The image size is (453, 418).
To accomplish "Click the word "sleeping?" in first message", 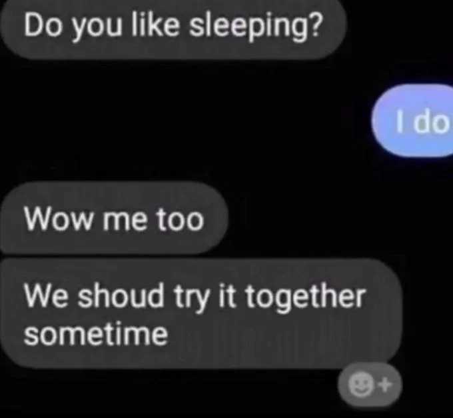I will point(255,27).
